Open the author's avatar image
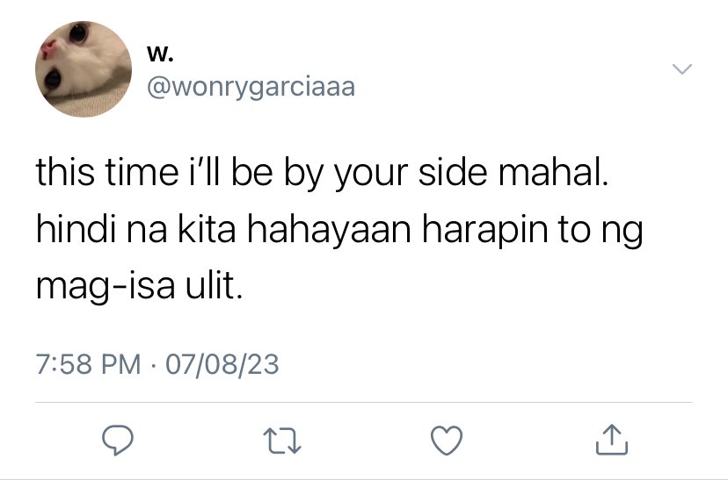The height and width of the screenshot is (480, 728). pyautogui.click(x=84, y=69)
